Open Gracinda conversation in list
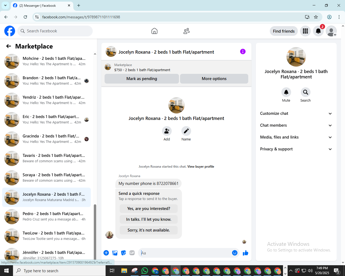Image resolution: width=345 pixels, height=276 pixels. point(46,139)
